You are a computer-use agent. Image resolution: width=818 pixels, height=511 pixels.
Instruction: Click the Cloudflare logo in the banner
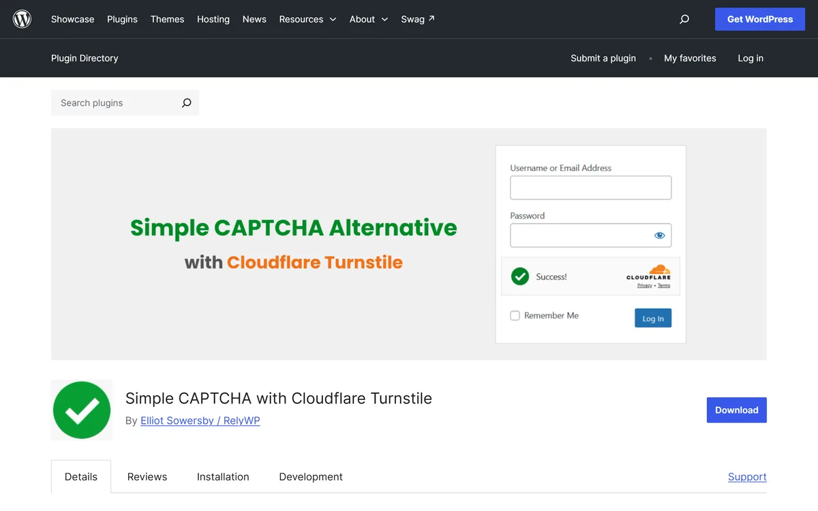tap(648, 272)
